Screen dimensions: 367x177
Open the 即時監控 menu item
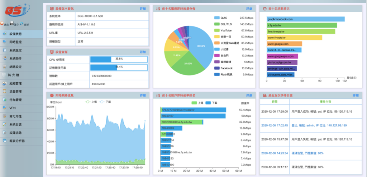click(x=15, y=42)
